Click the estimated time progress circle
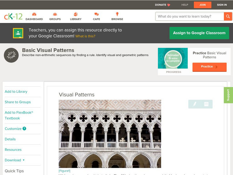This screenshot has height=175, width=233. (173, 58)
